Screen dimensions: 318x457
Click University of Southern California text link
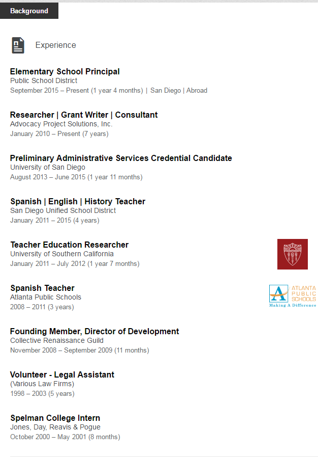pyautogui.click(x=62, y=254)
